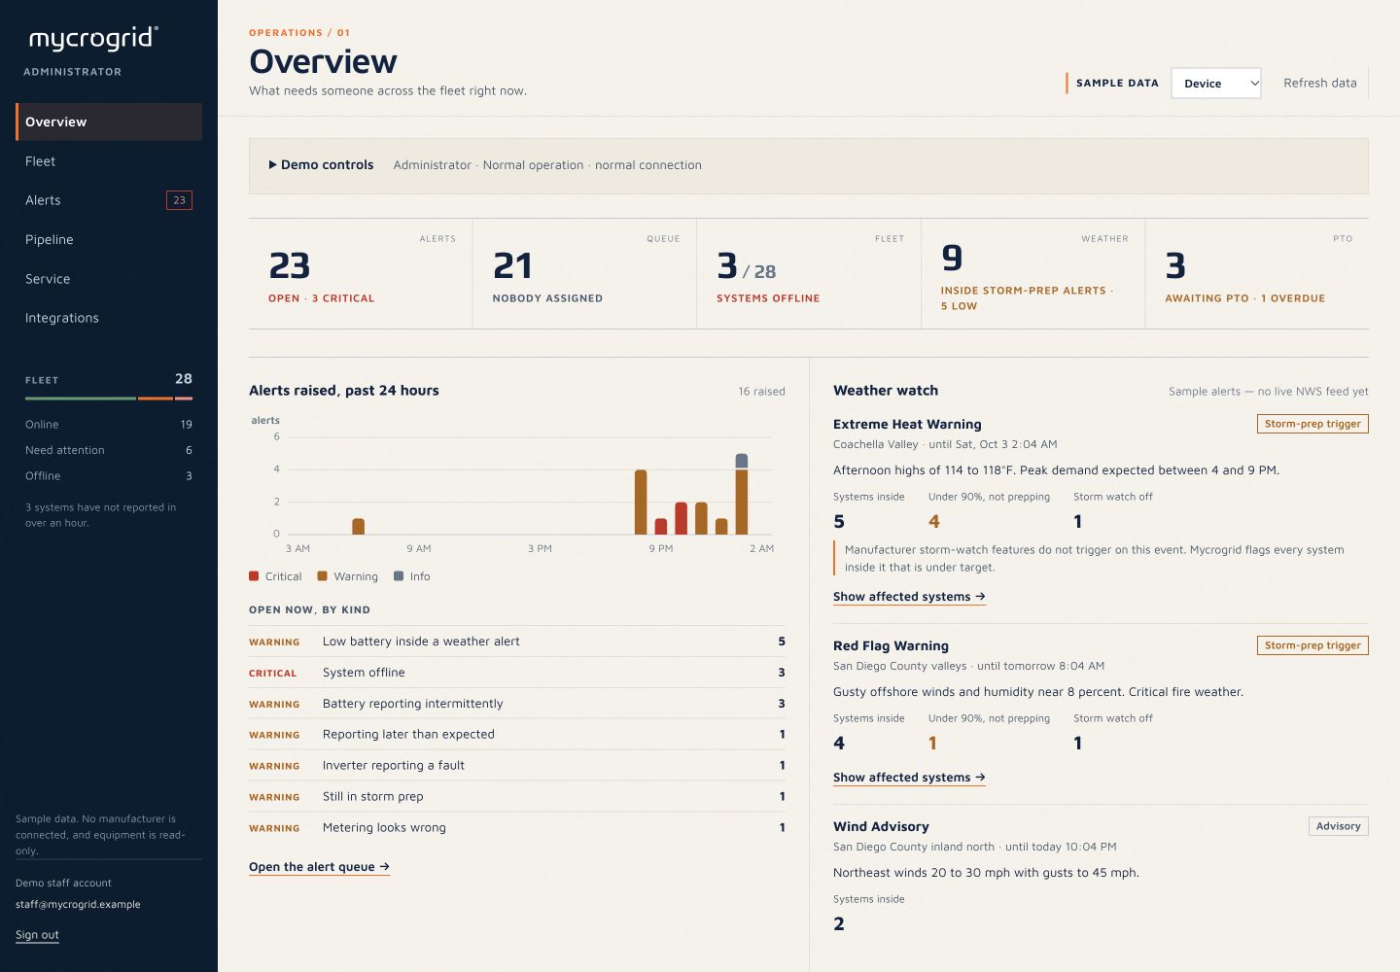The image size is (1400, 972).
Task: Click the Advisory badge on Wind Advisory
Action: tap(1338, 826)
